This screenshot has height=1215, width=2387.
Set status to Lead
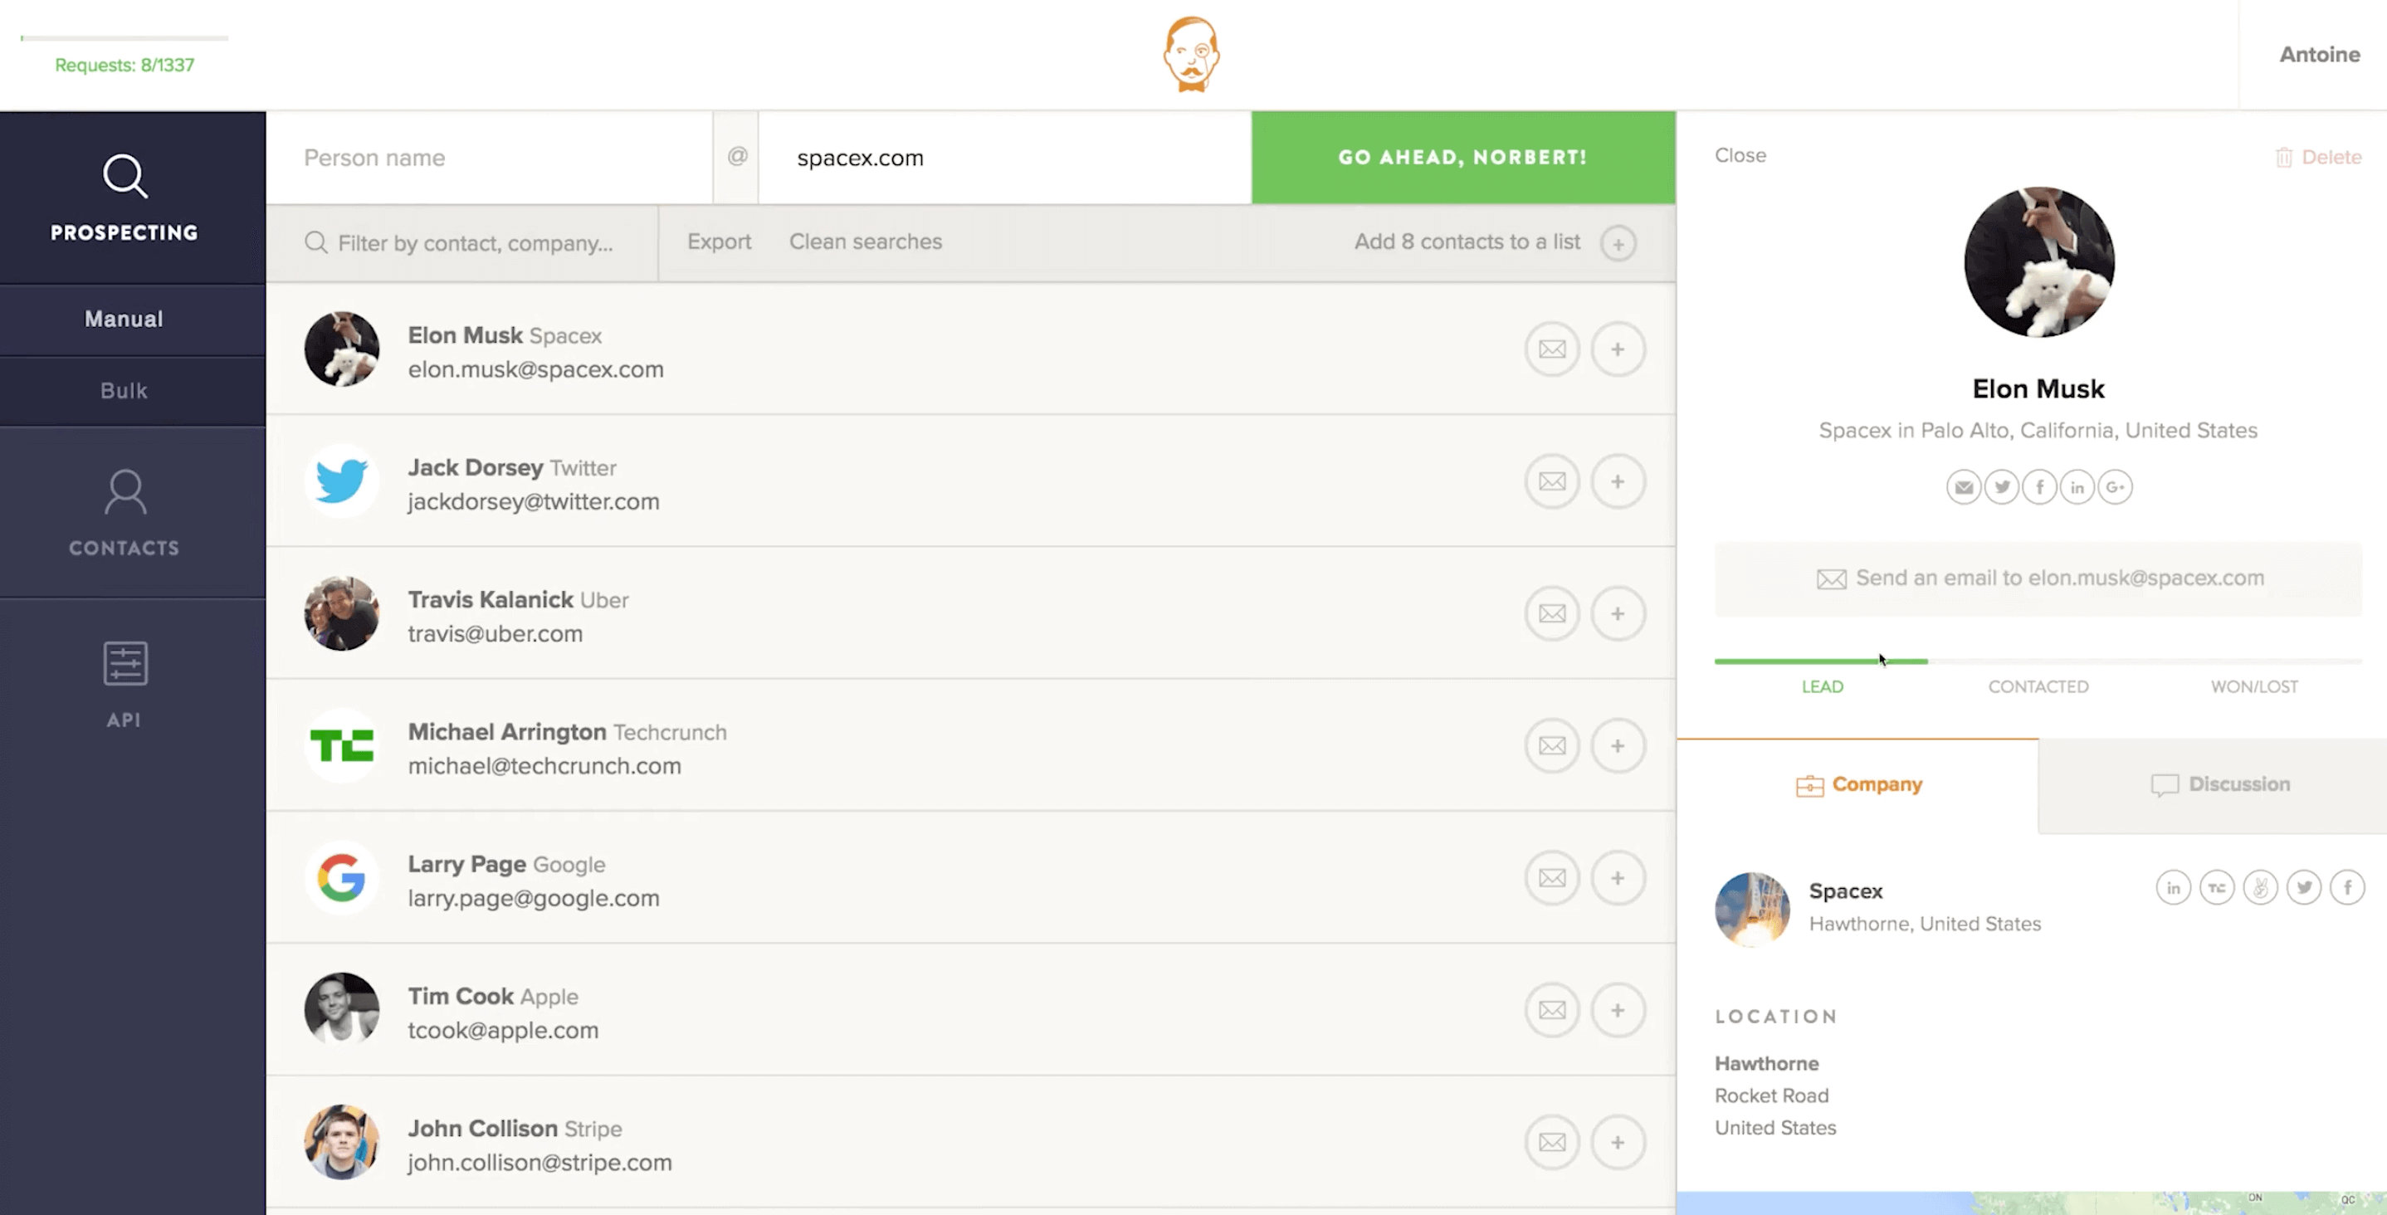(x=1822, y=686)
